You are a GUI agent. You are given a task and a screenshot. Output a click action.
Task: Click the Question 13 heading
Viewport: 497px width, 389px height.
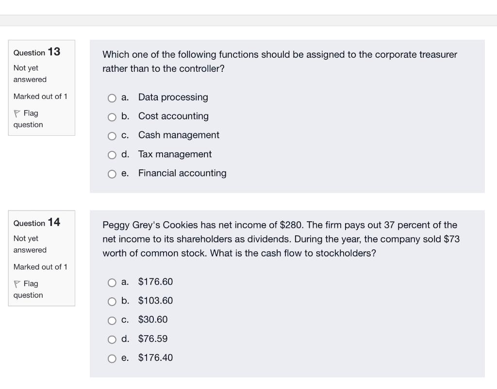coord(37,52)
